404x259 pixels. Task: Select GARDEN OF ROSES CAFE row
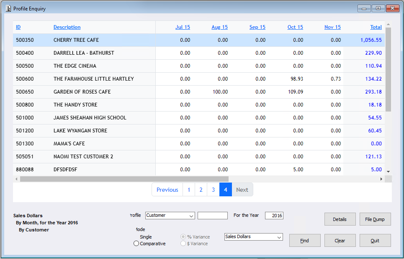(198, 92)
